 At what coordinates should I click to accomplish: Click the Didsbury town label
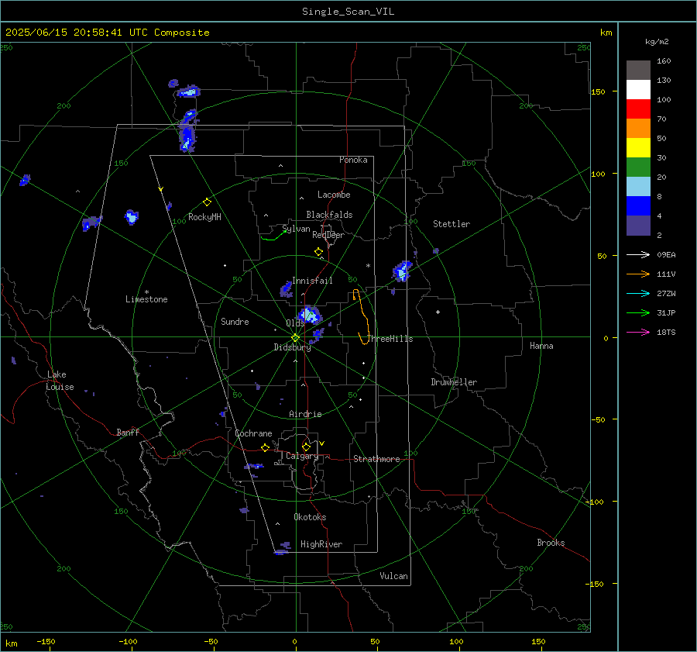pyautogui.click(x=292, y=347)
